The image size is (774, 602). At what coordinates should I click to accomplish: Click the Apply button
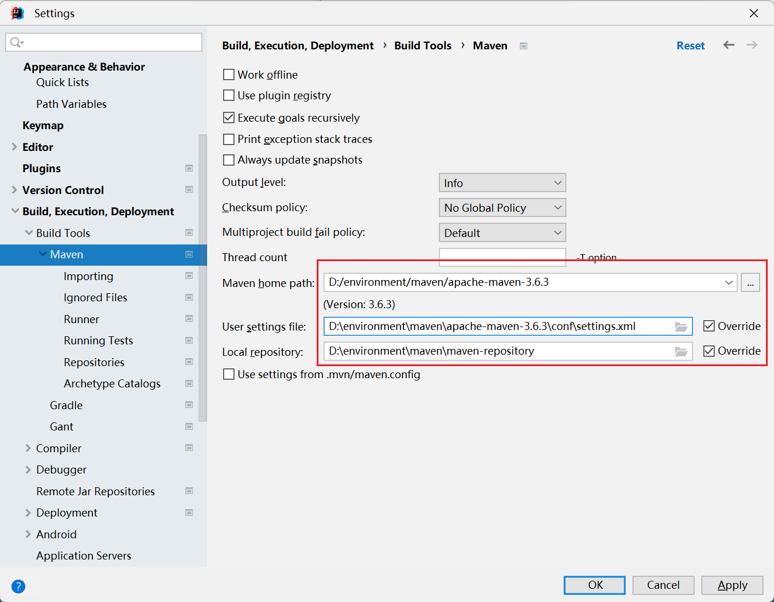point(732,585)
